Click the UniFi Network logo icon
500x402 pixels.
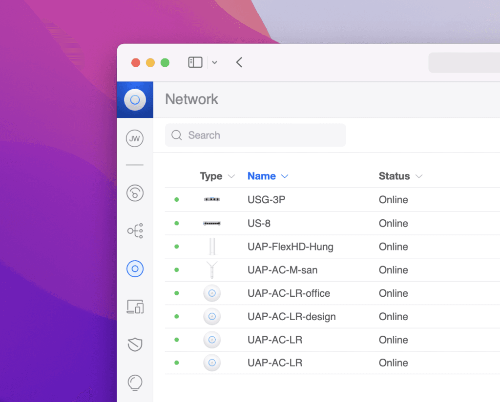pos(135,100)
